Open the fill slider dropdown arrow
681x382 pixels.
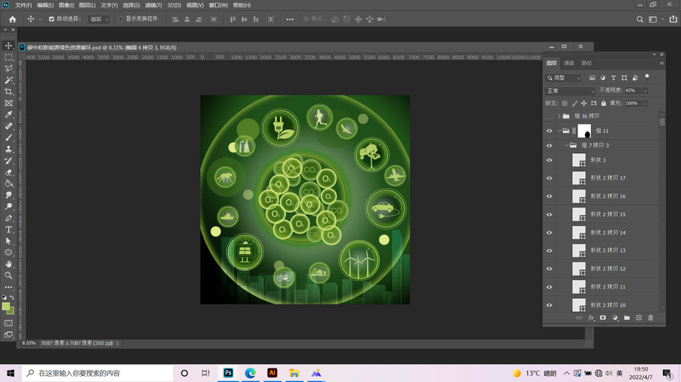coord(645,103)
